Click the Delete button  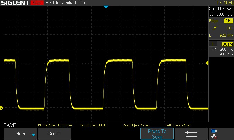54,134
